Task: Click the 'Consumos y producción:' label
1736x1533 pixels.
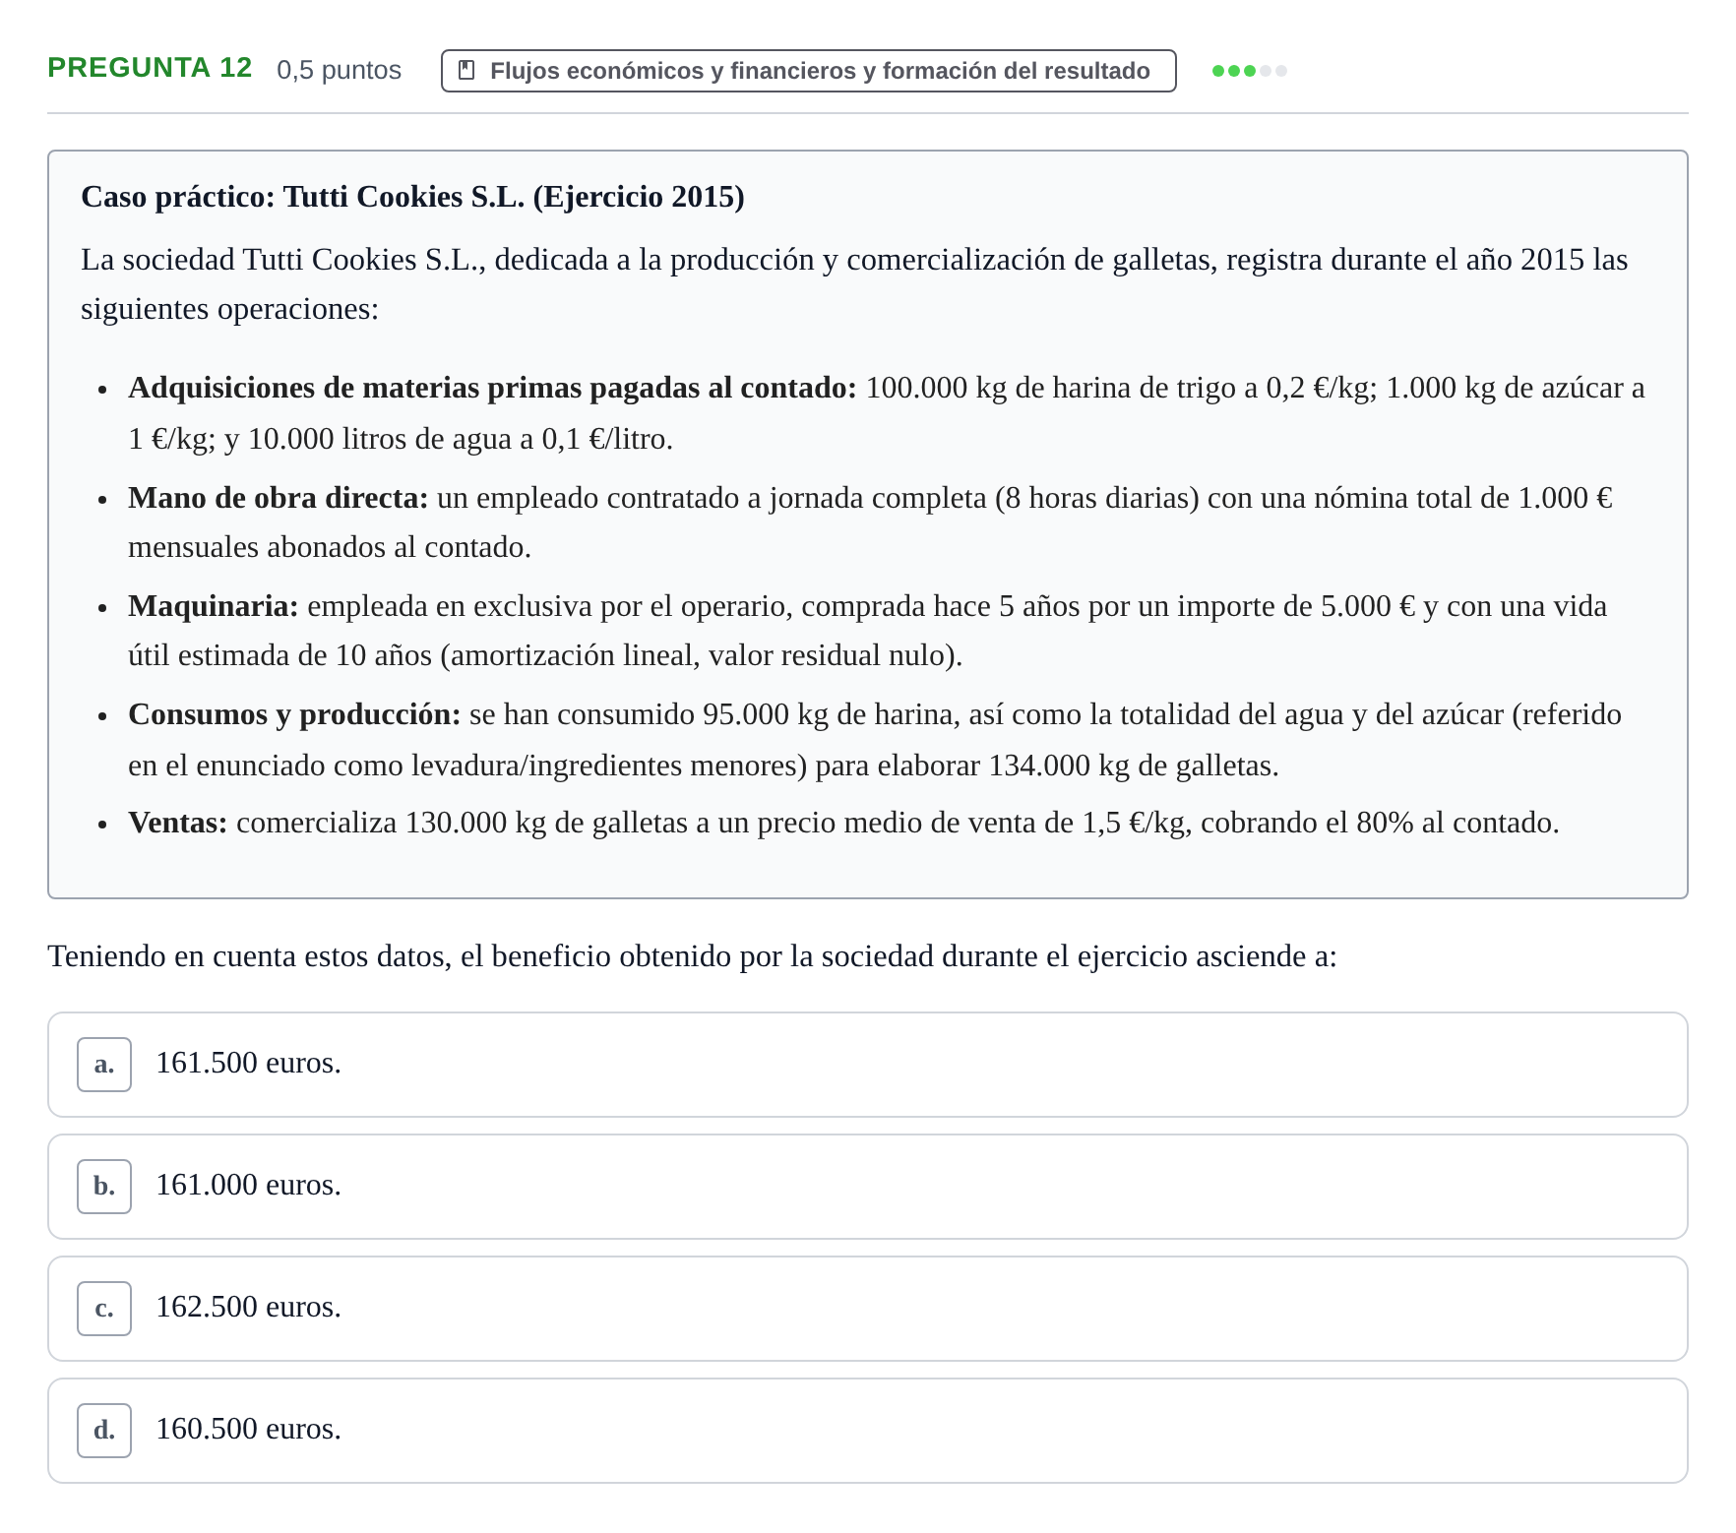Action: click(x=294, y=714)
